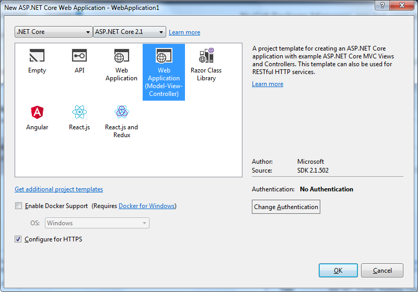Image resolution: width=418 pixels, height=292 pixels.
Task: Click the SDK 2.1.502 source value
Action: coord(312,170)
